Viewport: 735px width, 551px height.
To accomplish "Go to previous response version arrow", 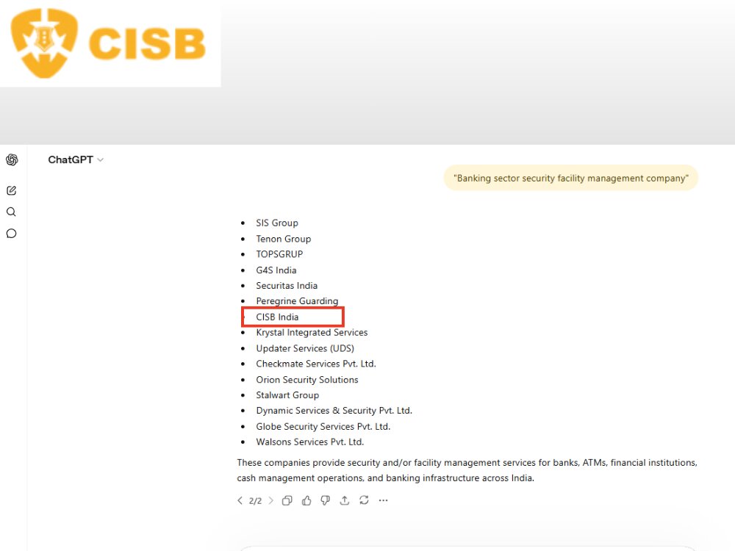I will (240, 500).
